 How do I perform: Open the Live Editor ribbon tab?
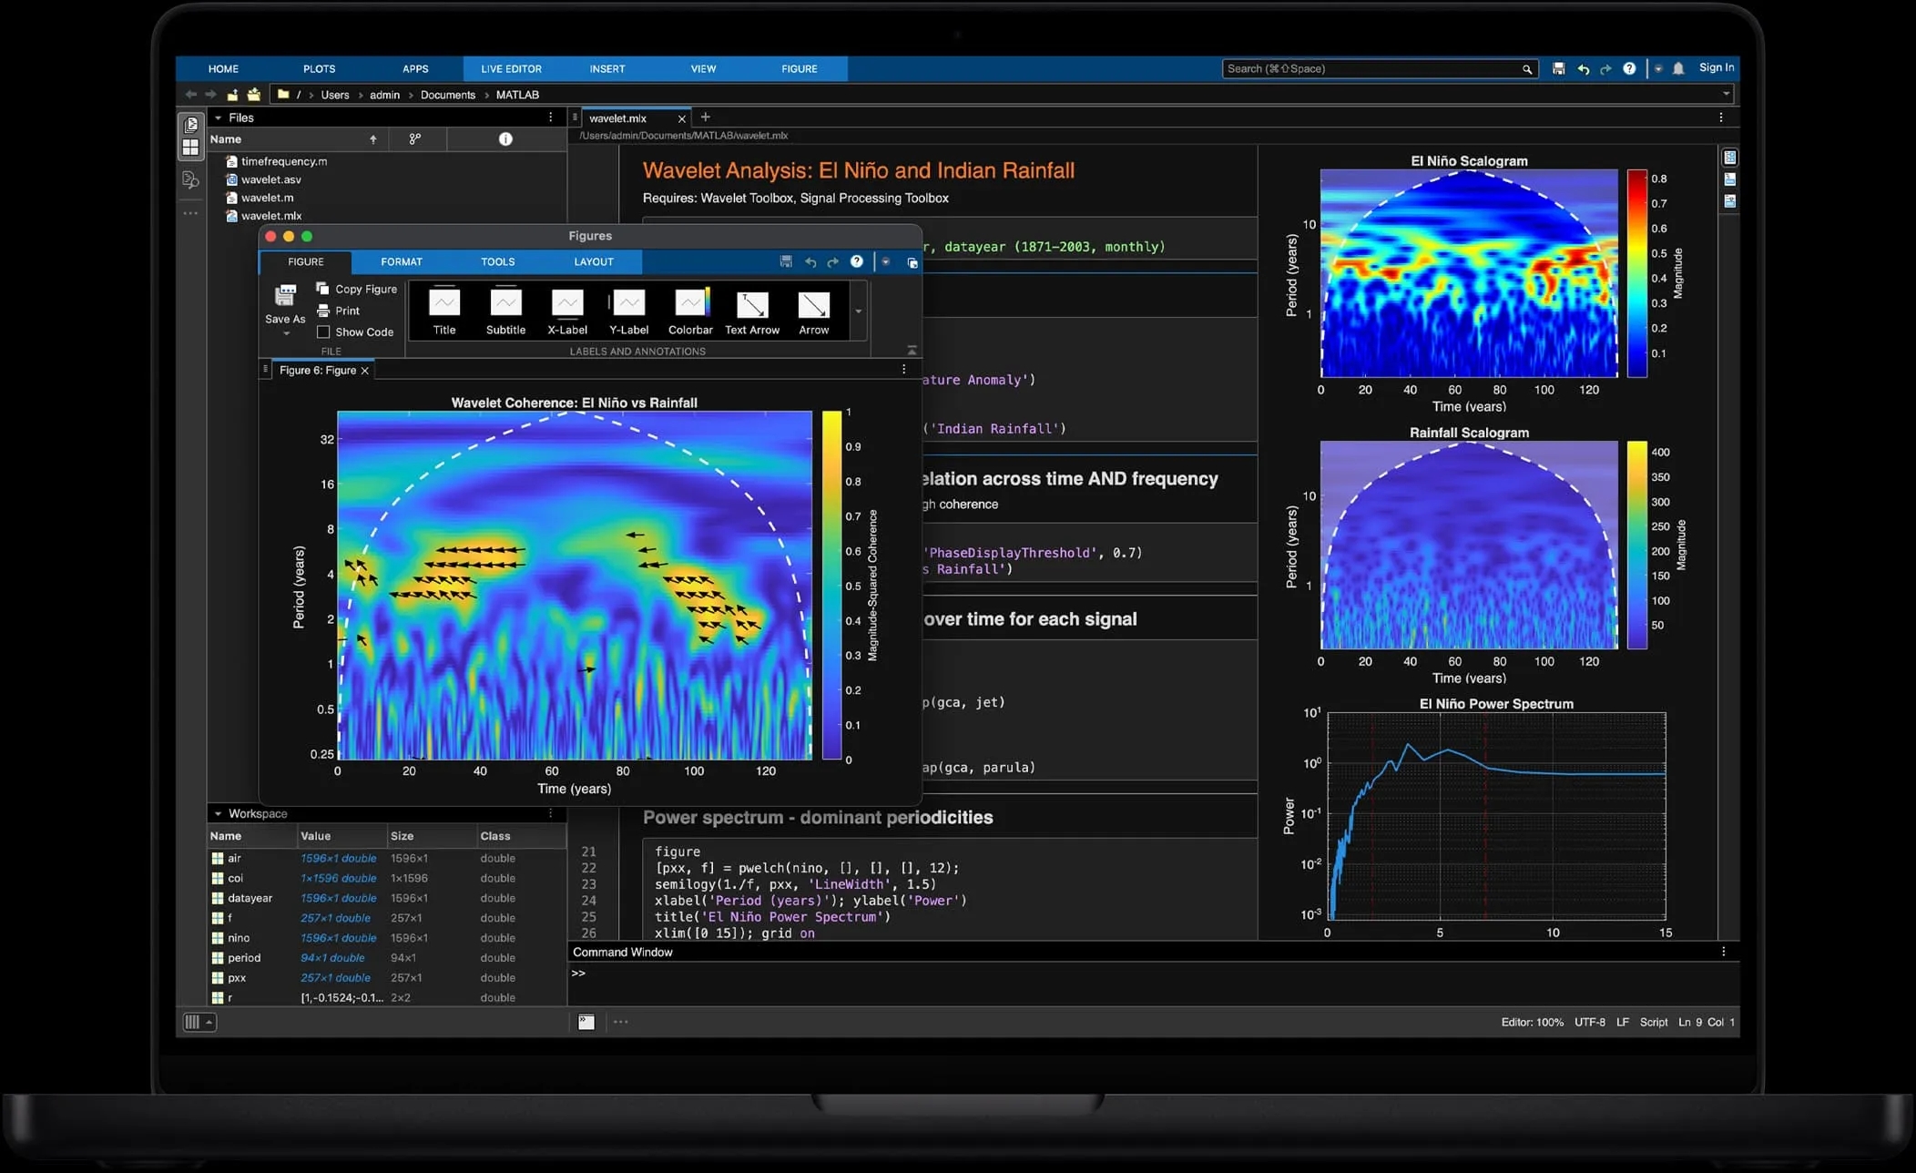[x=511, y=68]
